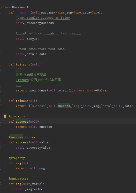
Task: Click the fold end marker beside self._data line
Action: coord(1,54)
